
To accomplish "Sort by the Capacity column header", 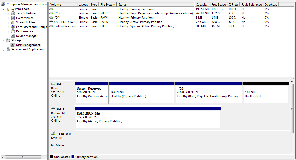I will (202, 4).
